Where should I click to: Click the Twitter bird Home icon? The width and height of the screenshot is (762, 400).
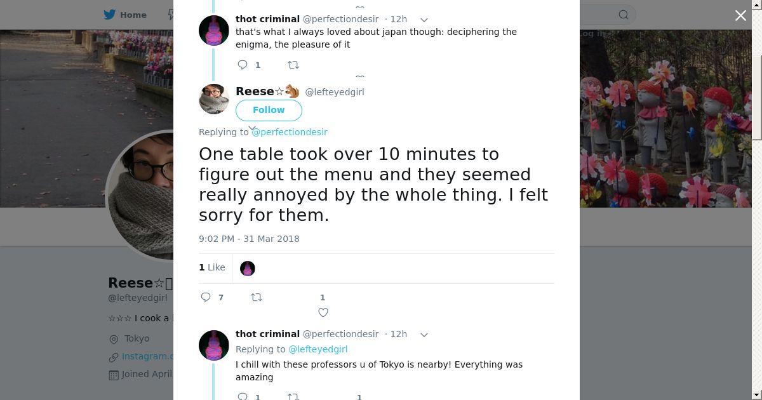[x=109, y=15]
